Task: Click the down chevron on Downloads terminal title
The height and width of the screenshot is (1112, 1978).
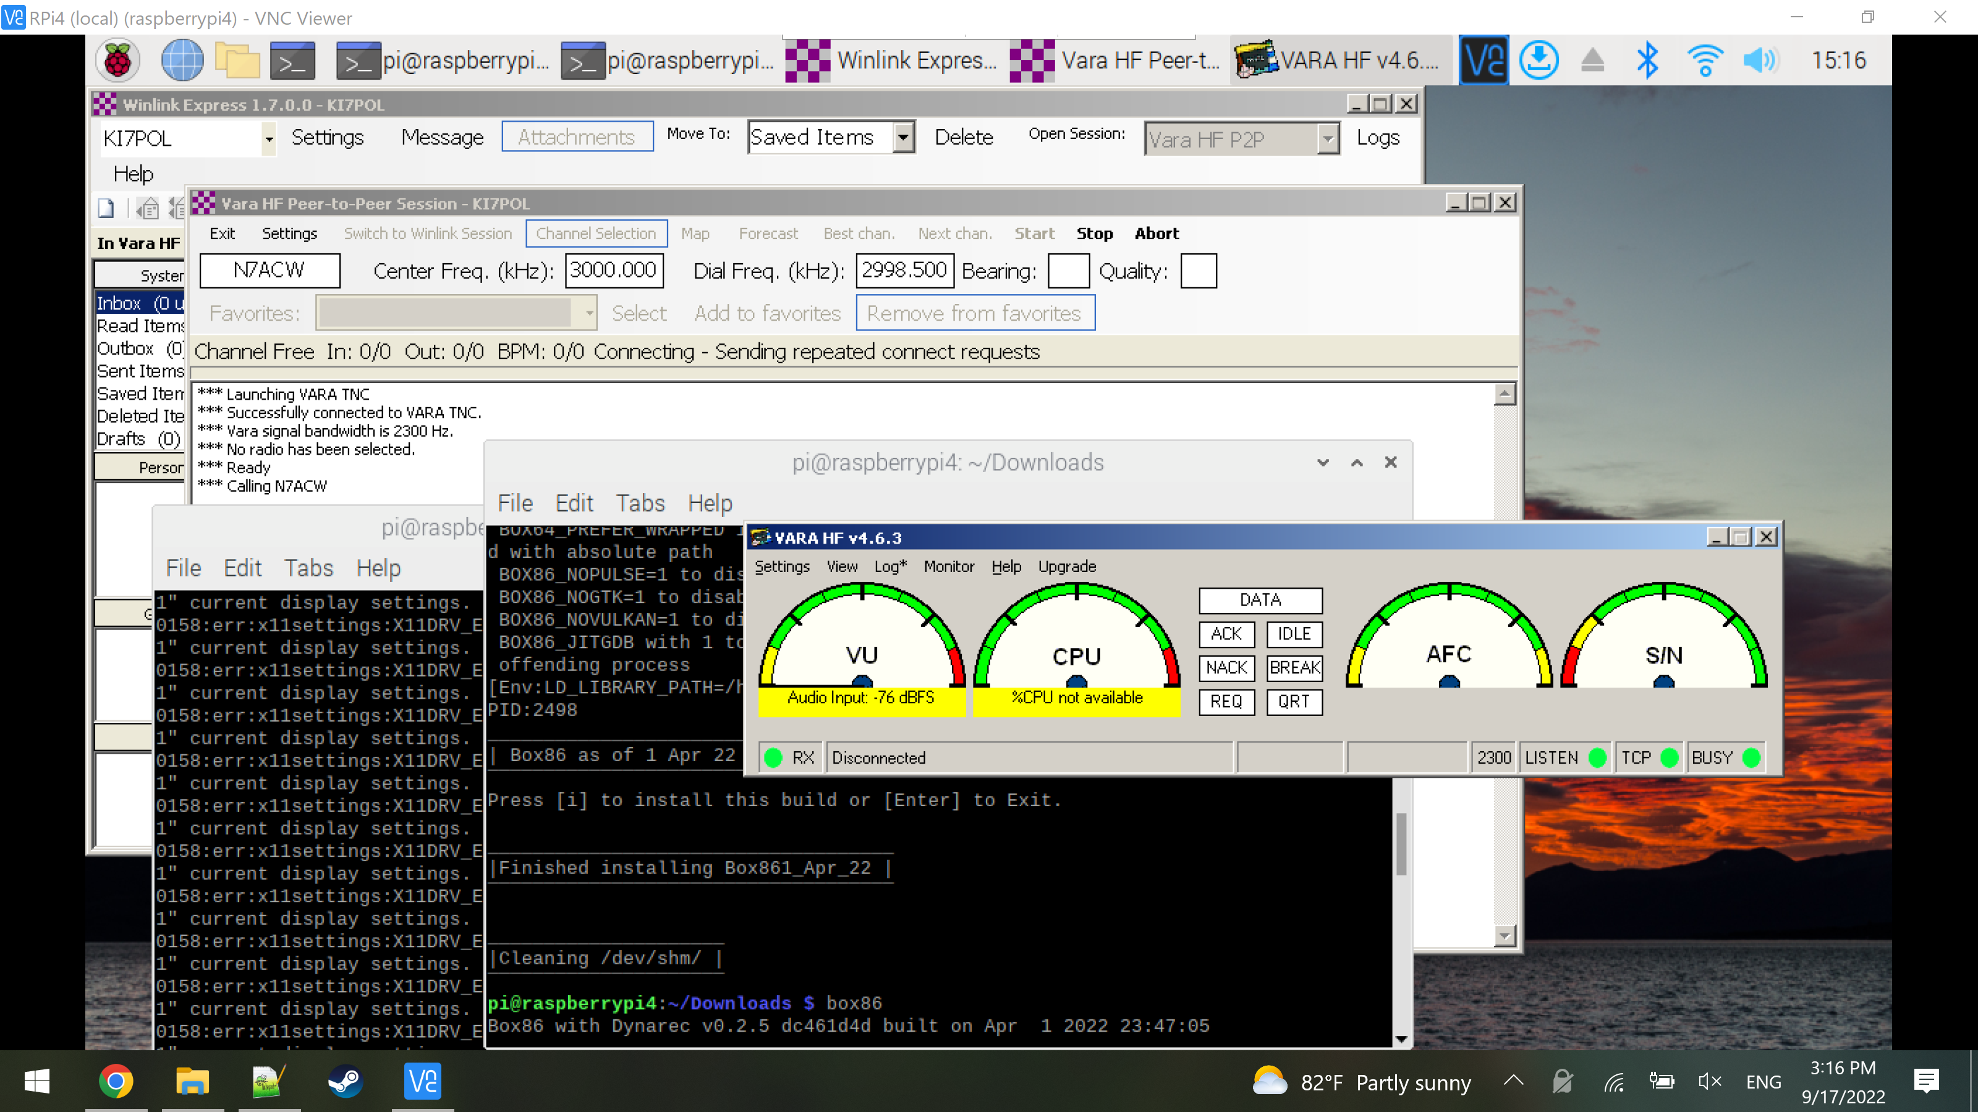Action: pos(1323,462)
